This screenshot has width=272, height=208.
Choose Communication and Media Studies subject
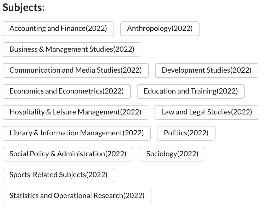pyautogui.click(x=75, y=70)
